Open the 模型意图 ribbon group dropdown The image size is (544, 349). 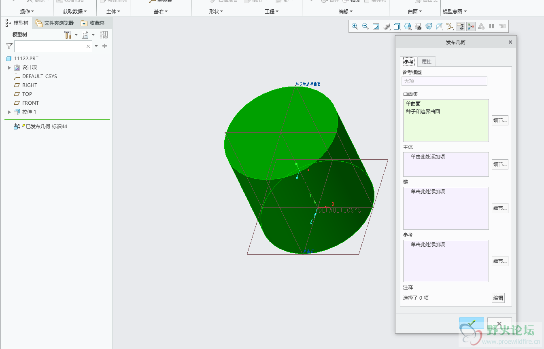455,12
